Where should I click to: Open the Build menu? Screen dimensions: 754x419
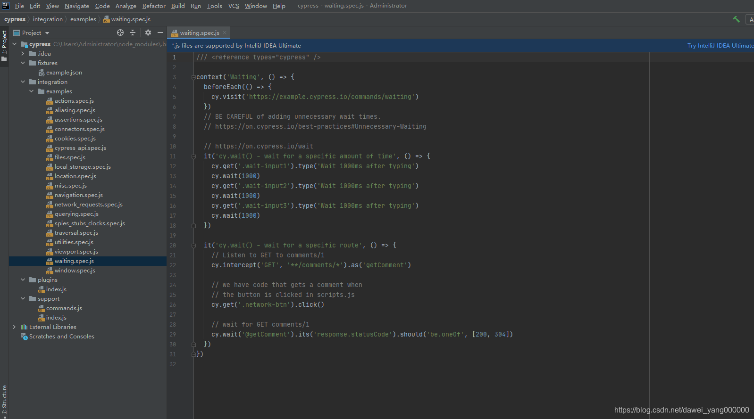tap(178, 6)
